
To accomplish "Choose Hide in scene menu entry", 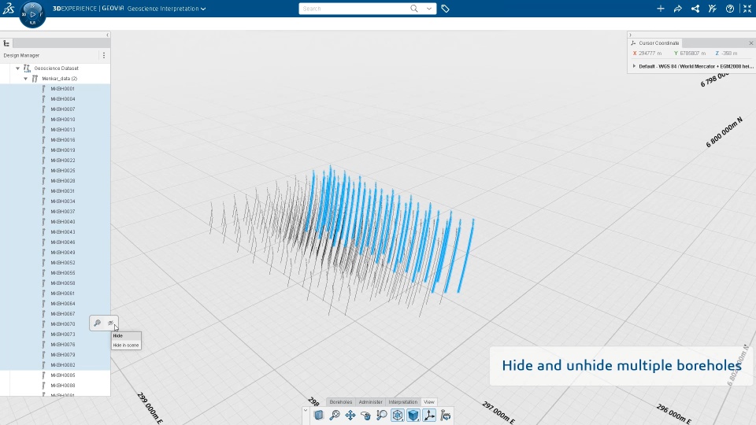I will [126, 345].
